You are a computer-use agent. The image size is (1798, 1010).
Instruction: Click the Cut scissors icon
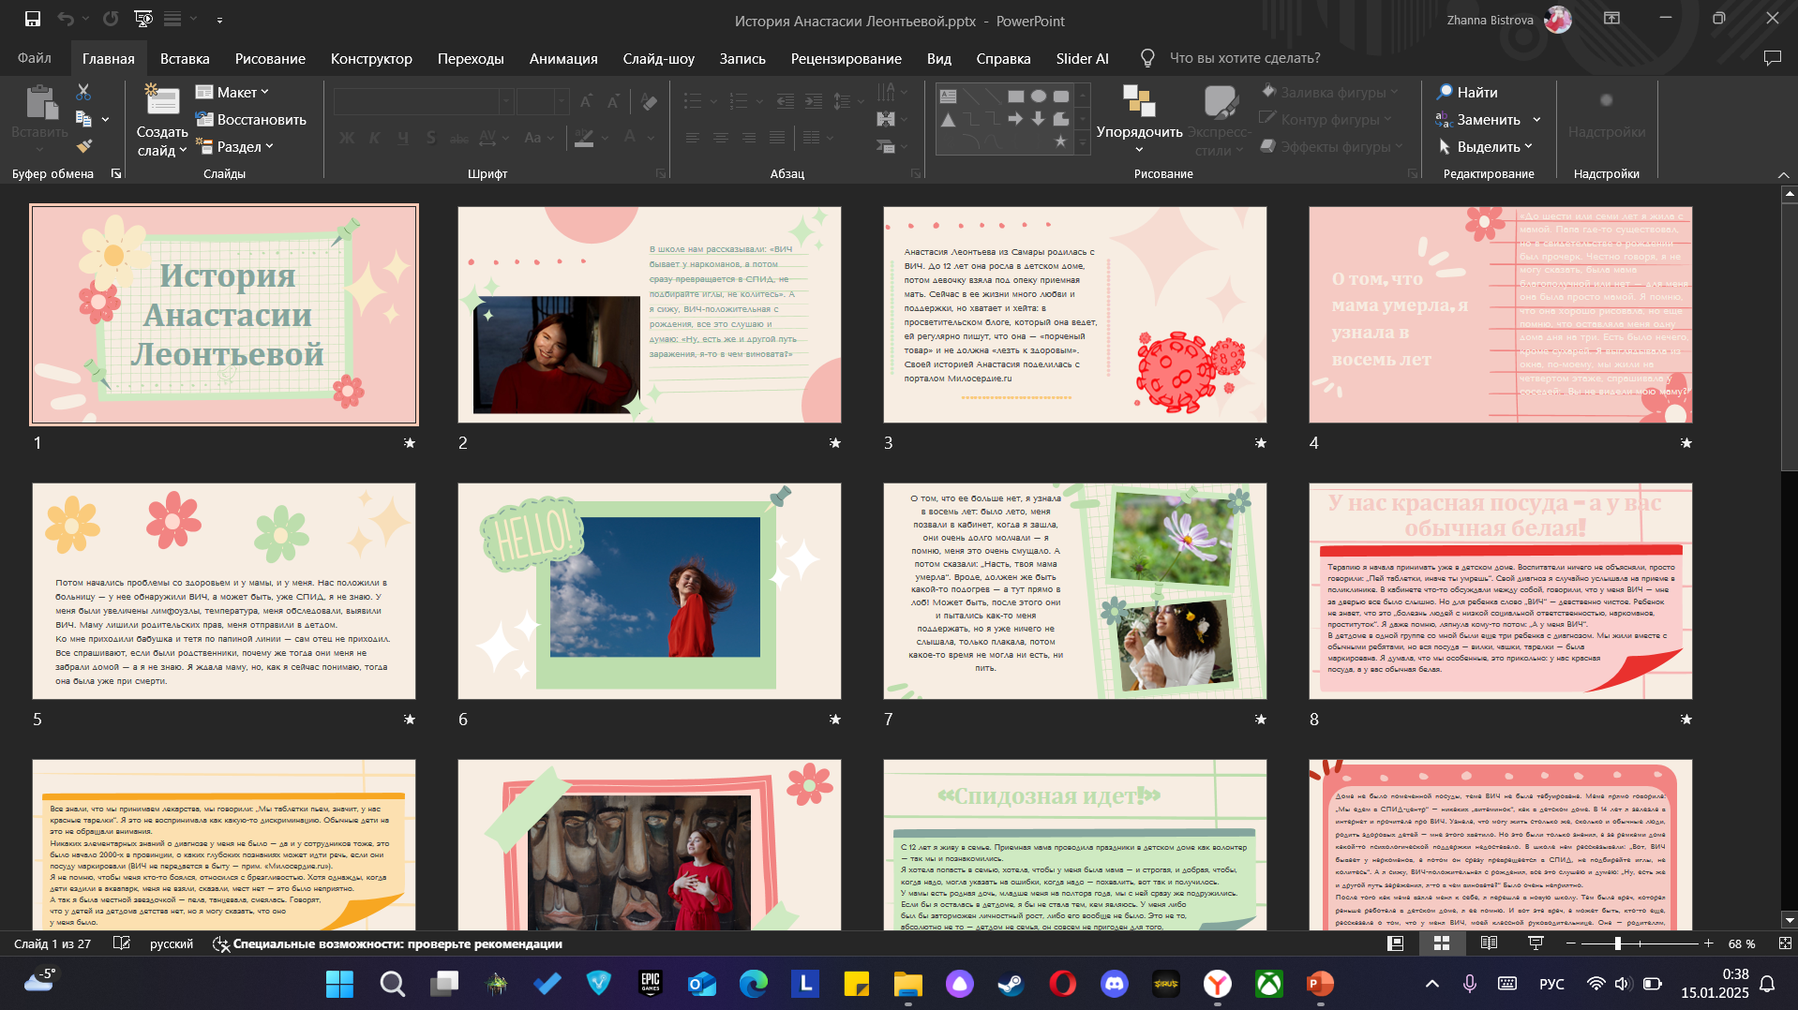coord(83,92)
